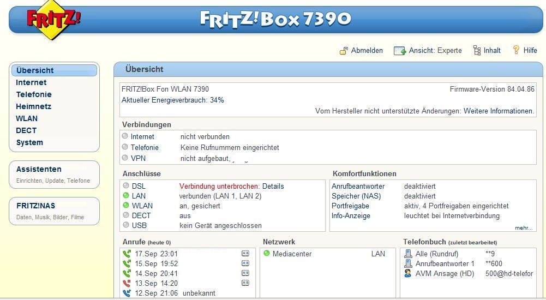Click the Inhalt sitemap icon
The image size is (546, 300).
click(477, 51)
